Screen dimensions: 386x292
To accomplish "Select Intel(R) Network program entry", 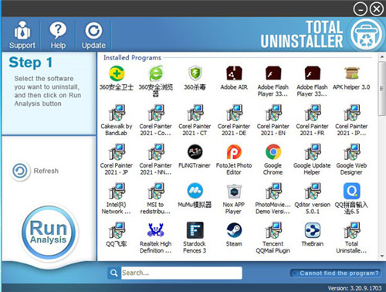I will pos(117,199).
